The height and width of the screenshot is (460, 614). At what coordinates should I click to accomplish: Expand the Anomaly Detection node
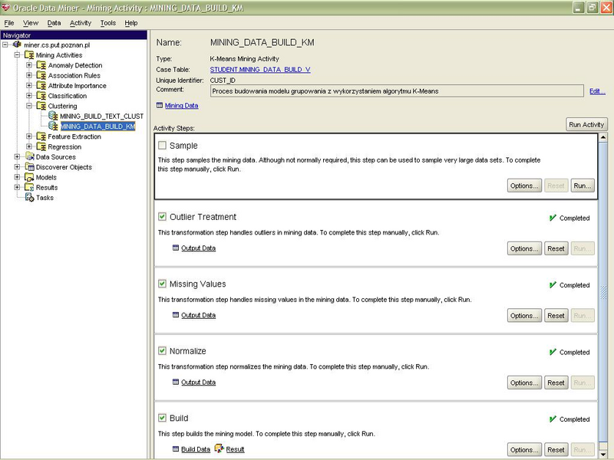click(29, 65)
